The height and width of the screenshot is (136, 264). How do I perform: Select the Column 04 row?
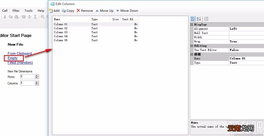click(96, 36)
